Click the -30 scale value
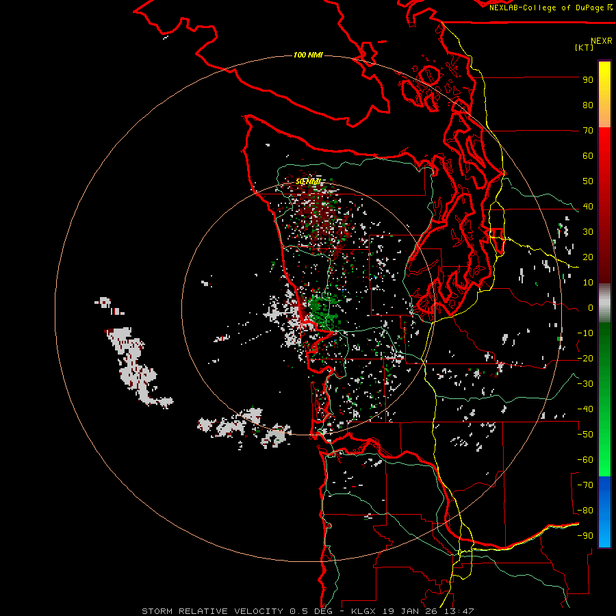The width and height of the screenshot is (616, 616). click(x=585, y=384)
